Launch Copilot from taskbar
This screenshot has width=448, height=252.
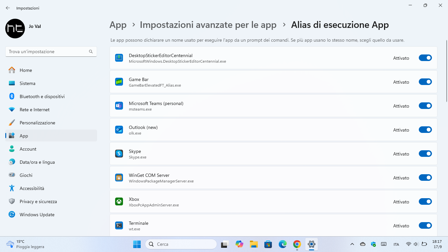[239, 244]
